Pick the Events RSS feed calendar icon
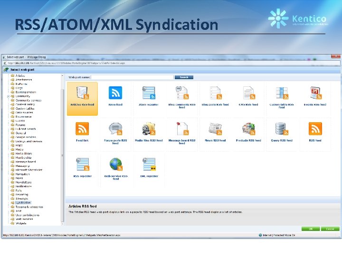The height and width of the screenshot is (256, 342). click(x=315, y=93)
